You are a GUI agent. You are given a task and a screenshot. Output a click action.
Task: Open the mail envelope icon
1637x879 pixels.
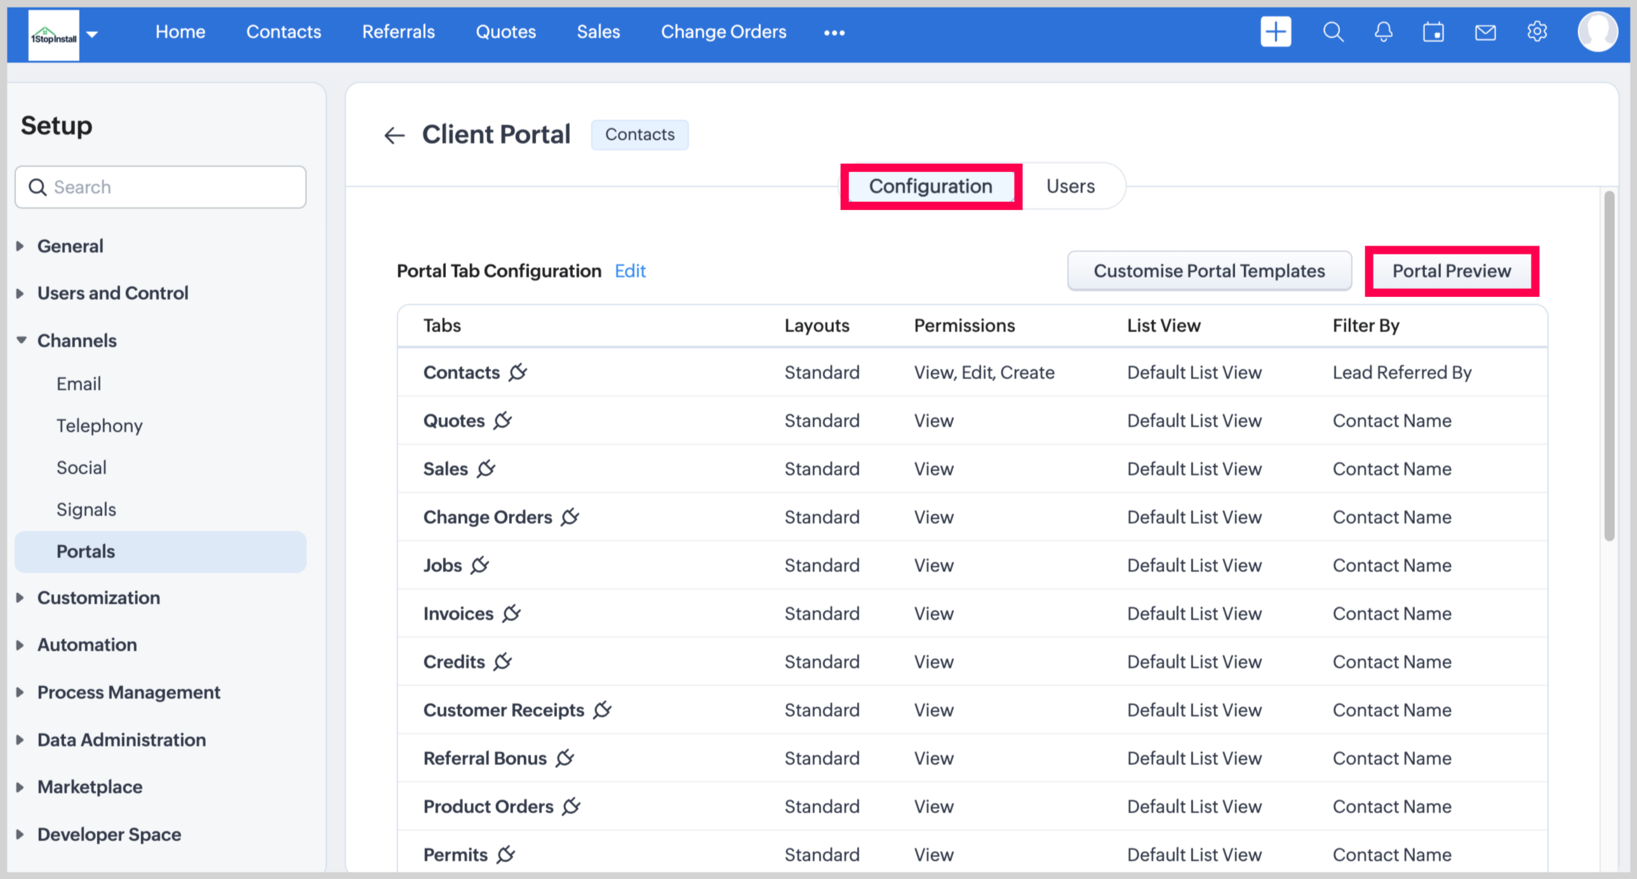1485,32
